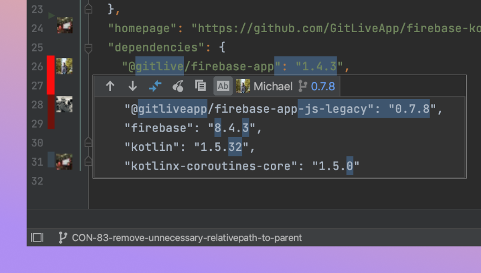This screenshot has height=273, width=481.
Task: Toggle the Ab word-diff highlighting button
Action: pos(223,86)
